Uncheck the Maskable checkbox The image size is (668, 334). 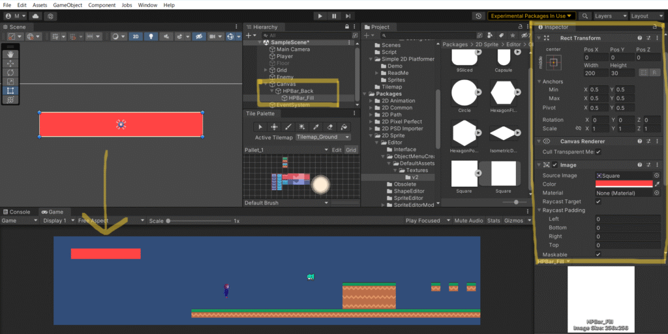[x=598, y=254]
